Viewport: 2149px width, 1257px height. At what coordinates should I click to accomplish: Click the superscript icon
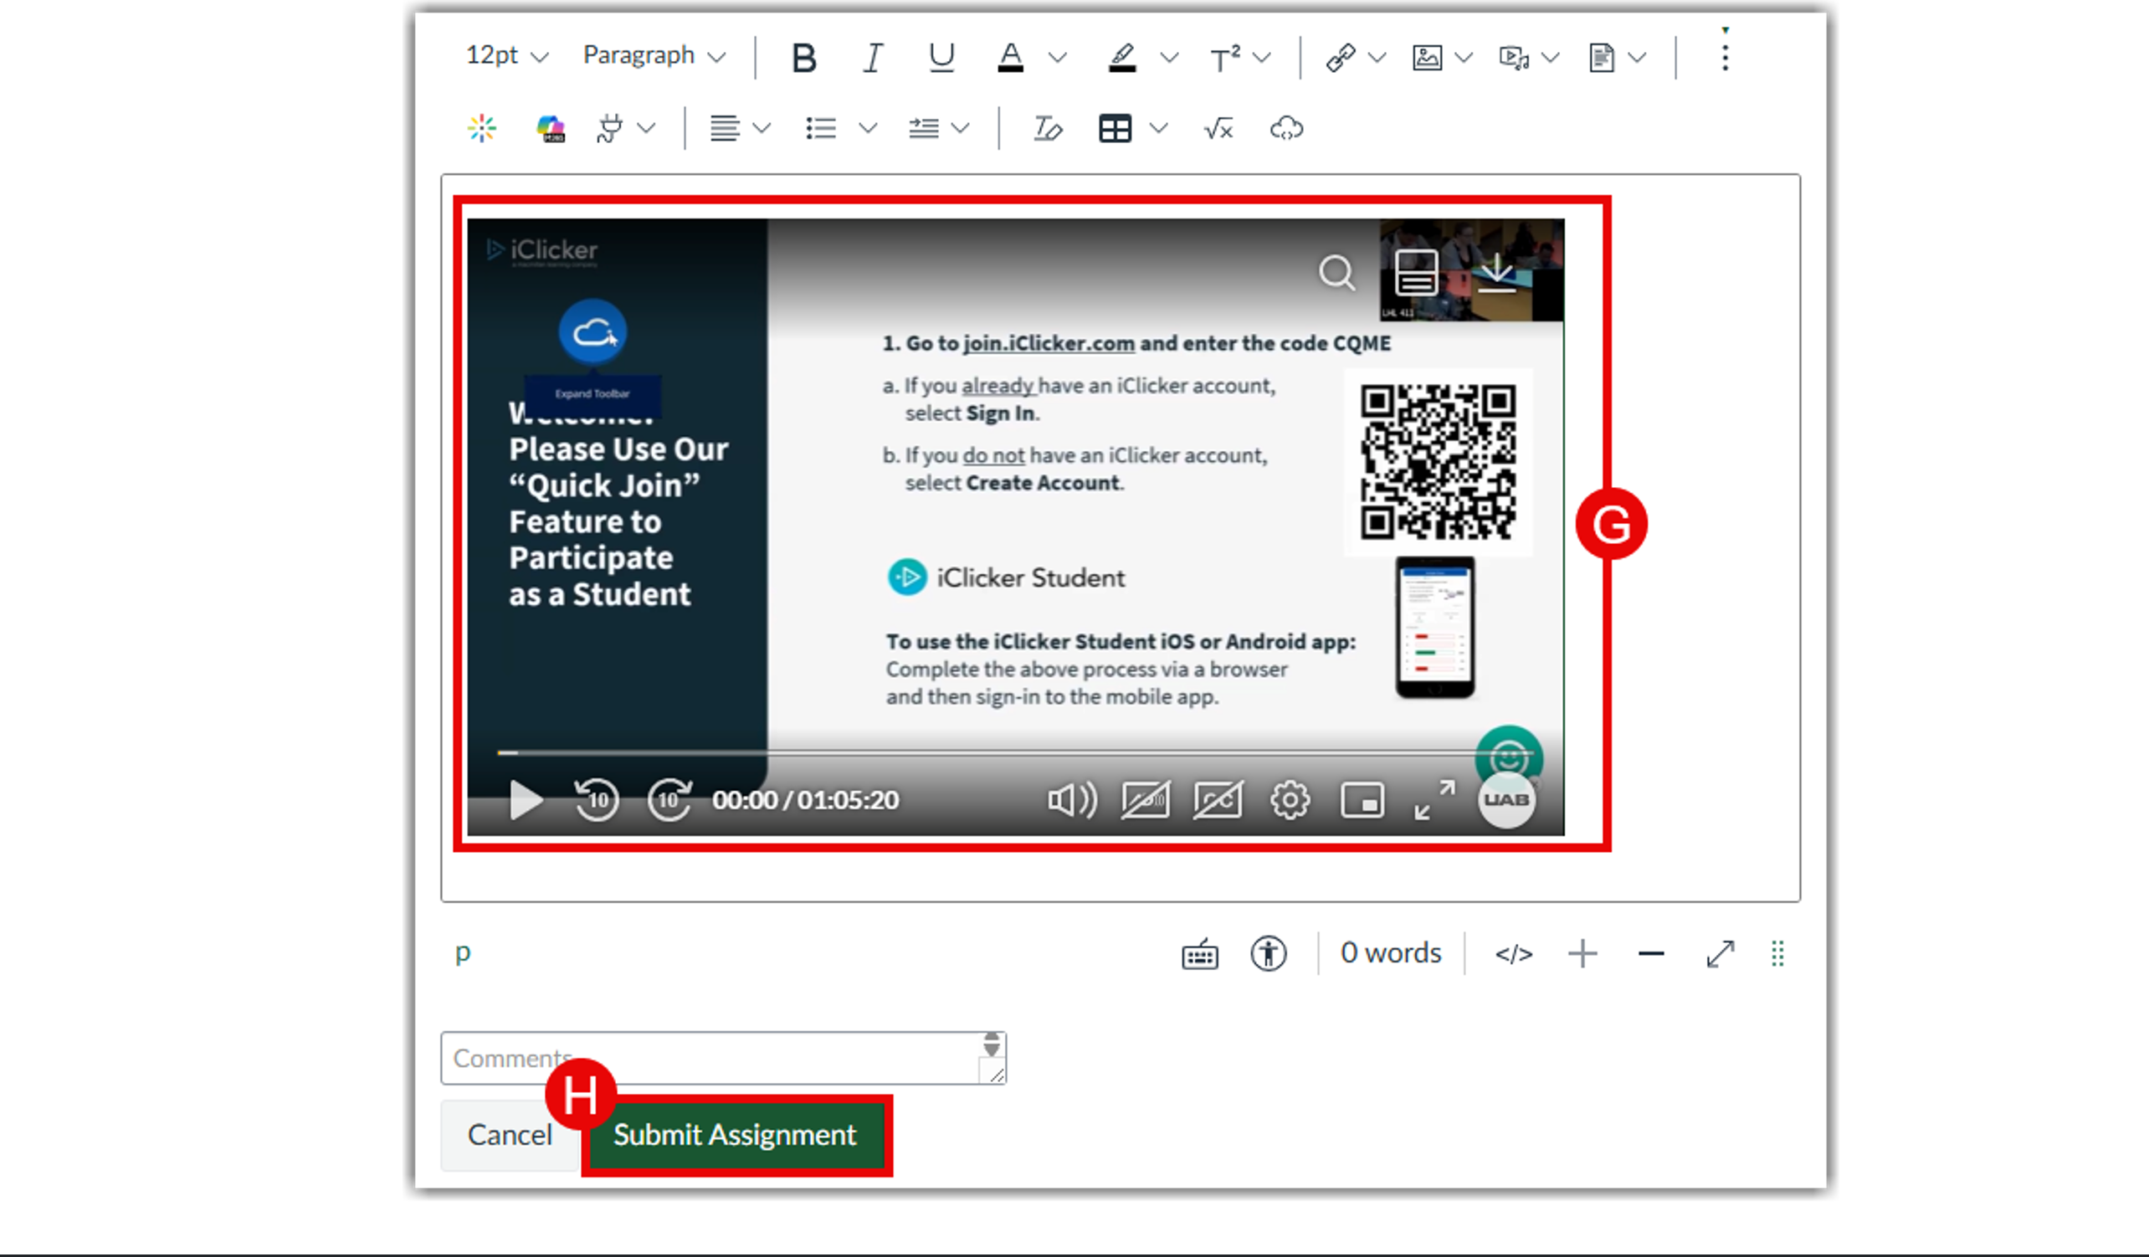(x=1225, y=58)
